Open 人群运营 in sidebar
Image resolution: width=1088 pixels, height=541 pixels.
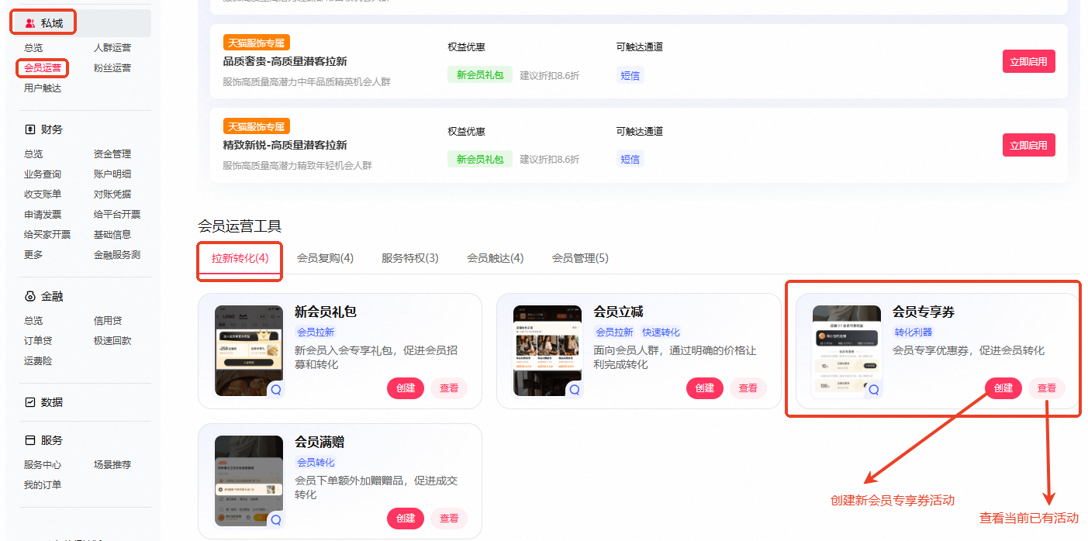[x=112, y=48]
